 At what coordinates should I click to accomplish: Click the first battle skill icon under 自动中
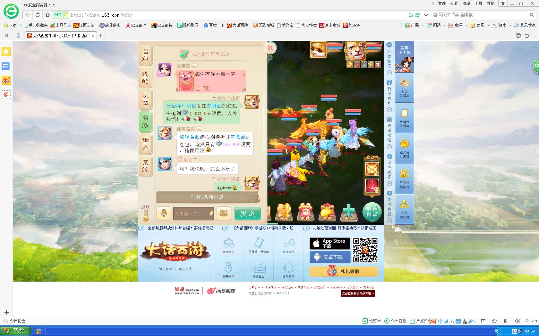pyautogui.click(x=372, y=169)
